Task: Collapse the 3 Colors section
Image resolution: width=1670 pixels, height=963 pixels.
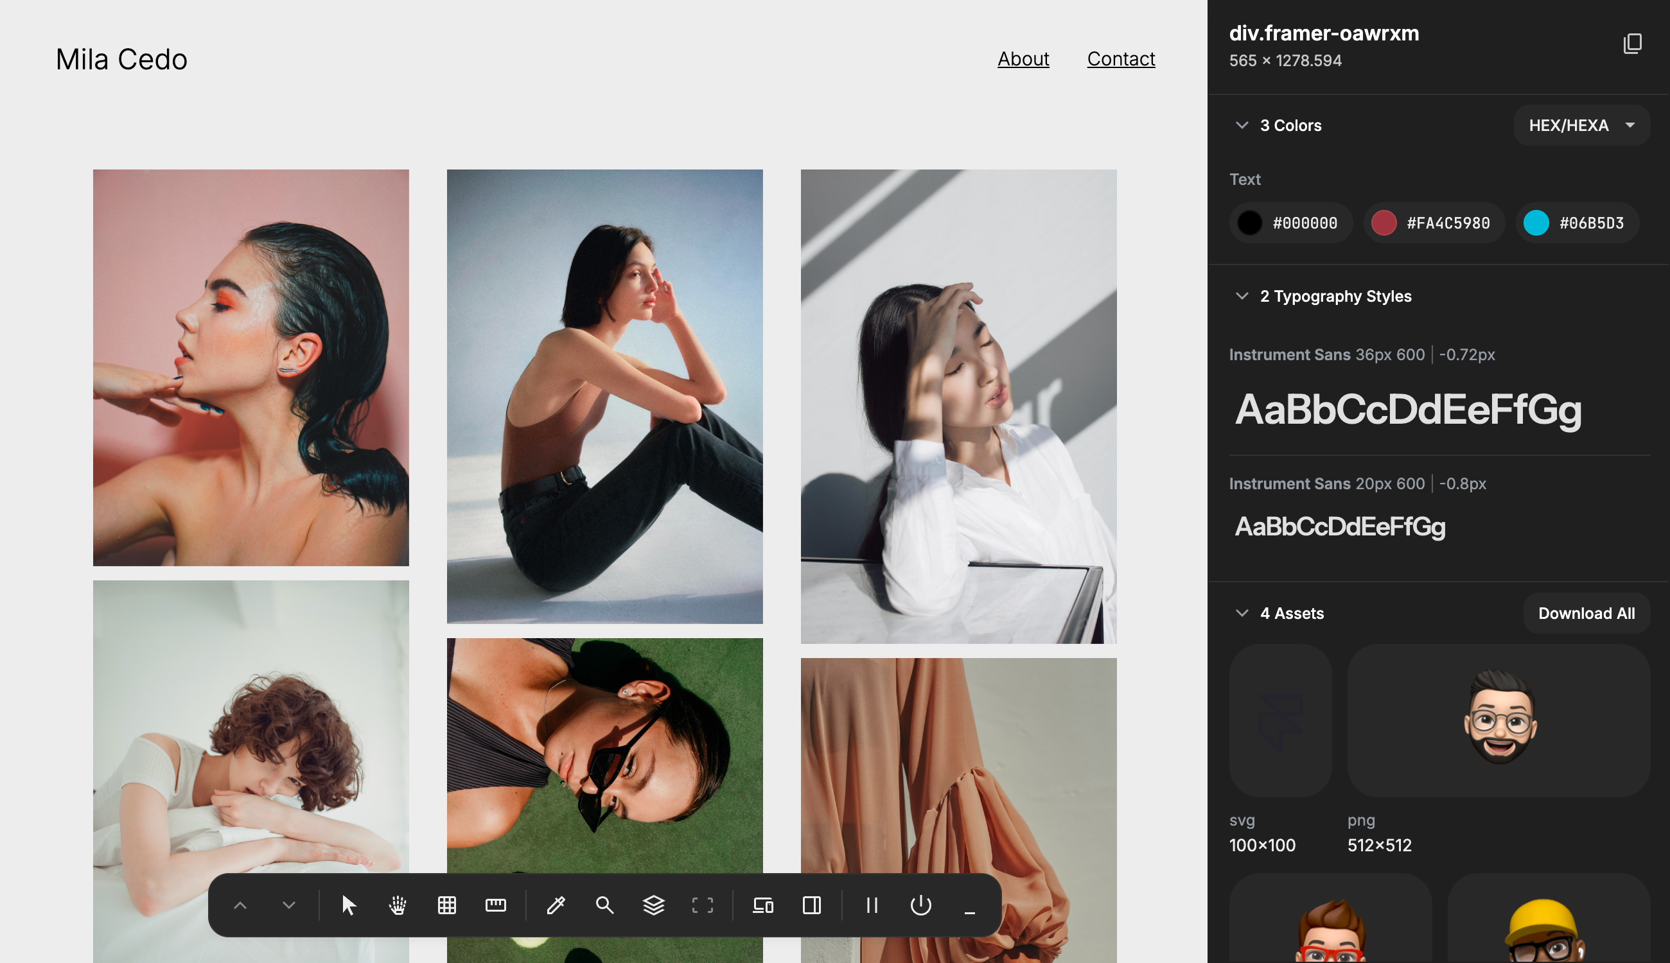Action: pyautogui.click(x=1242, y=125)
